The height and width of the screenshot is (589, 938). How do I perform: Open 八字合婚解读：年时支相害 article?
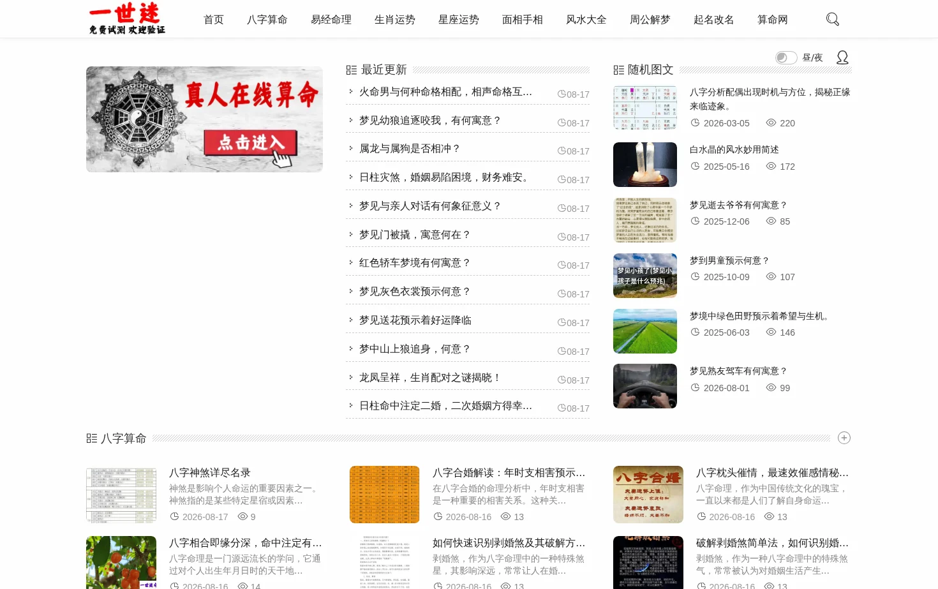tap(509, 473)
